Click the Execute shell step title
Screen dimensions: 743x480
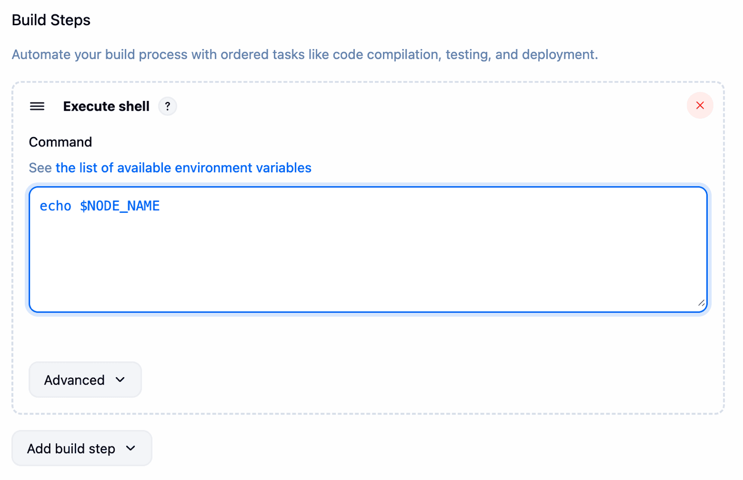click(106, 106)
